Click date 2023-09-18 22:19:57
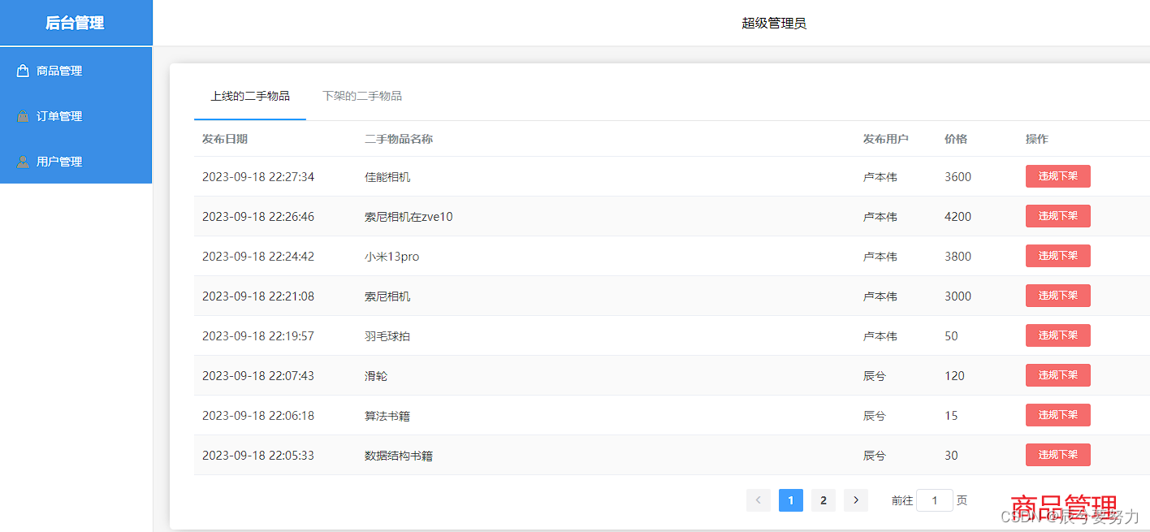 click(258, 335)
